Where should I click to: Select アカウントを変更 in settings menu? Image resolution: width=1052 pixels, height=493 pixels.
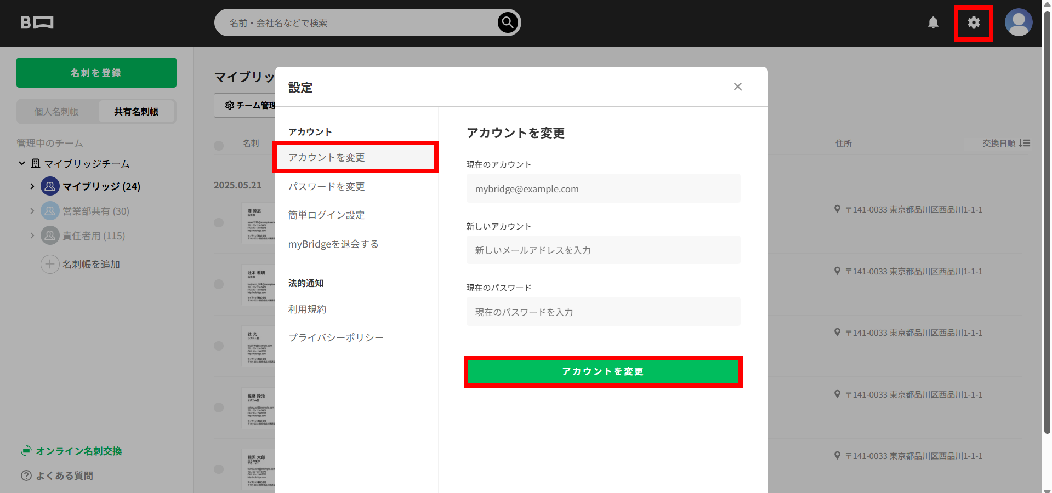[355, 157]
